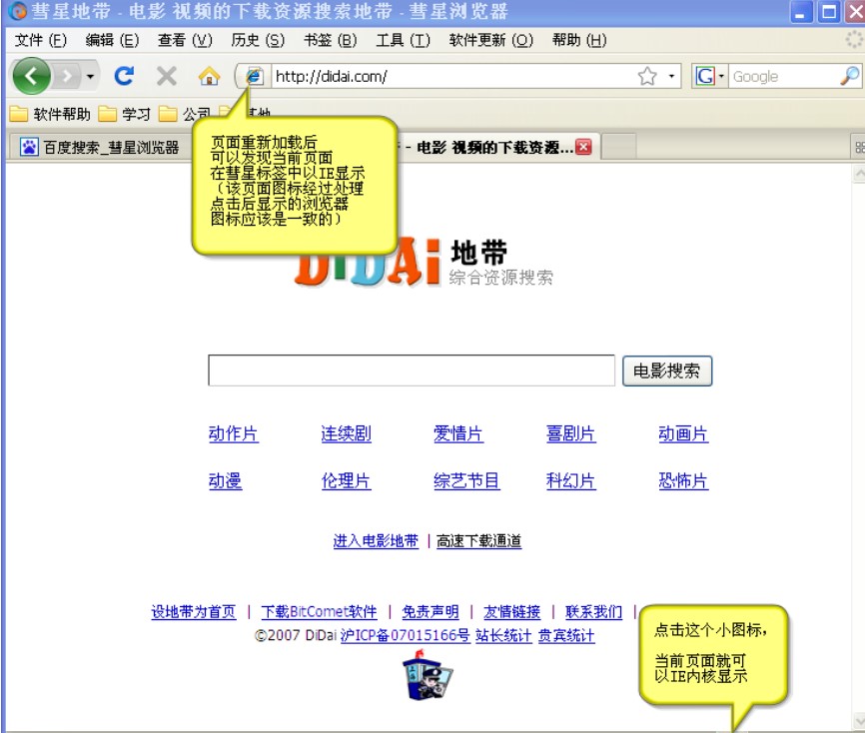
Task: Open the 连续剧 category link
Action: coord(346,434)
